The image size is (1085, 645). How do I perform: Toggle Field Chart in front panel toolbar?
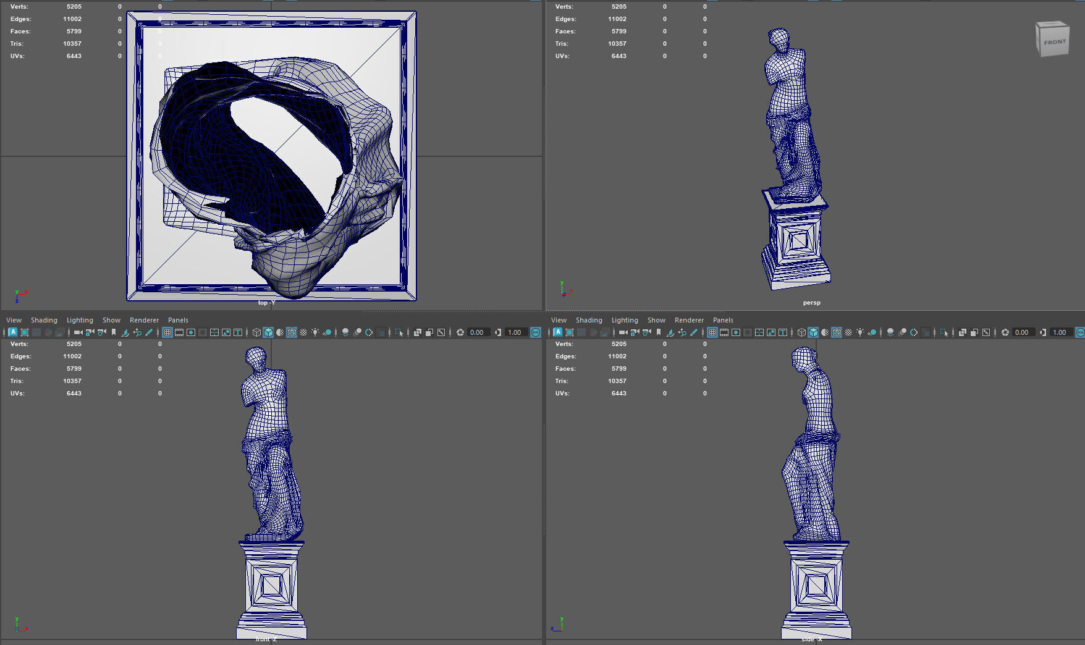point(214,332)
